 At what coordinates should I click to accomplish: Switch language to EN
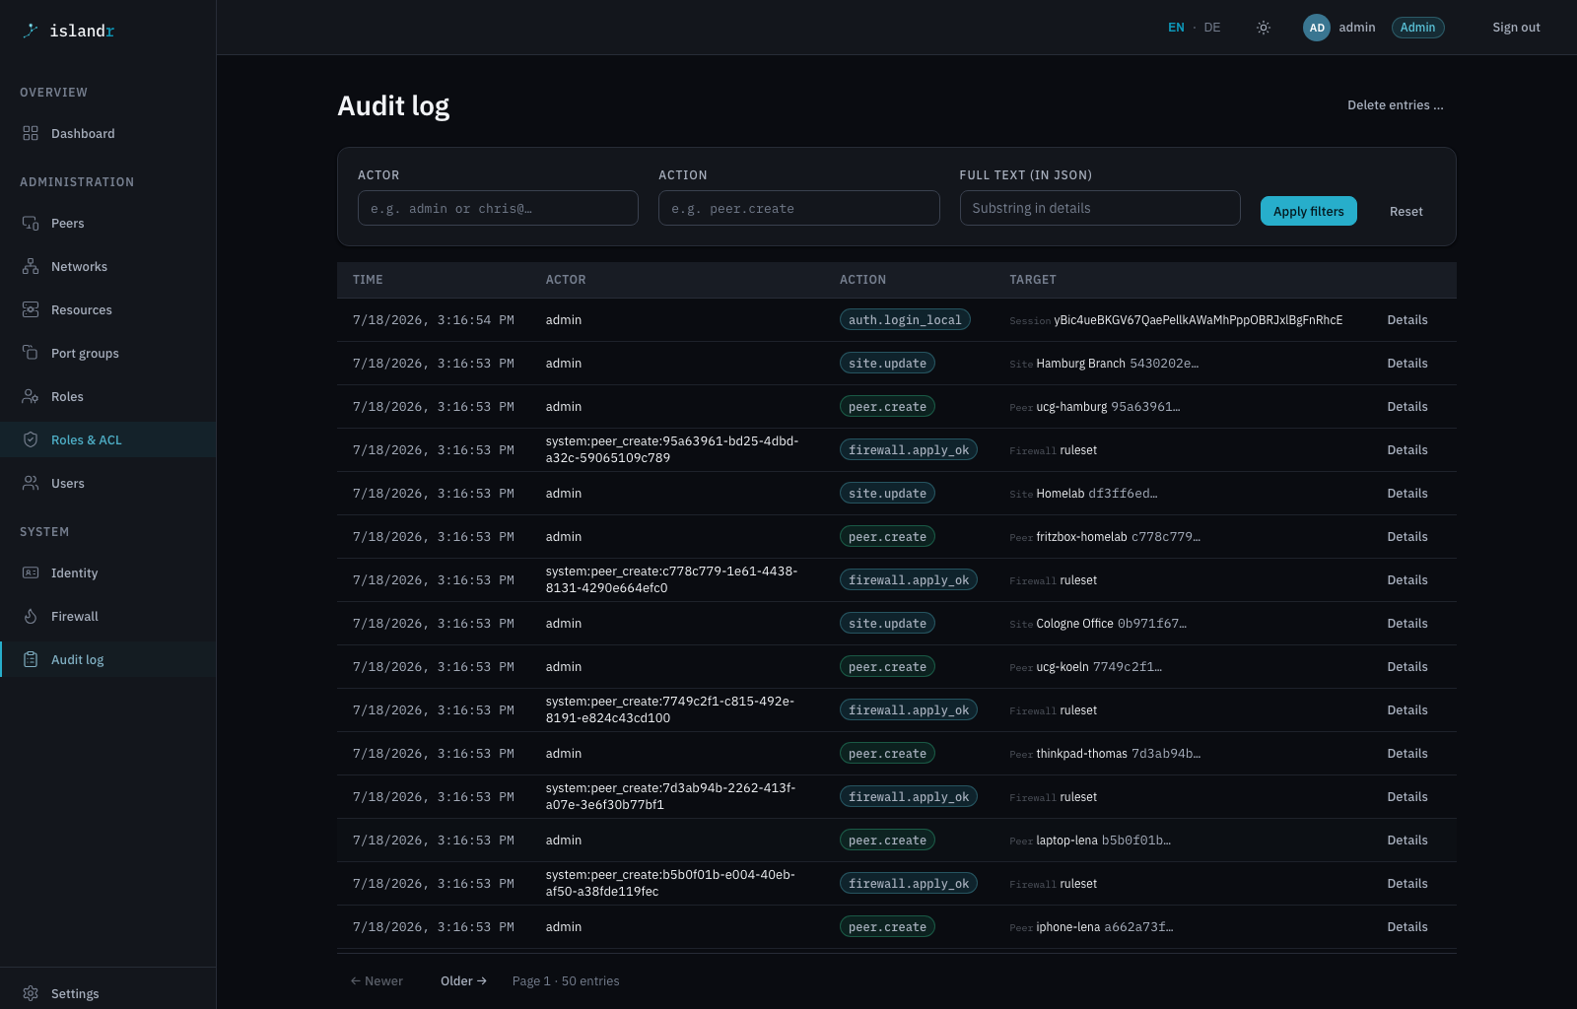coord(1176,28)
